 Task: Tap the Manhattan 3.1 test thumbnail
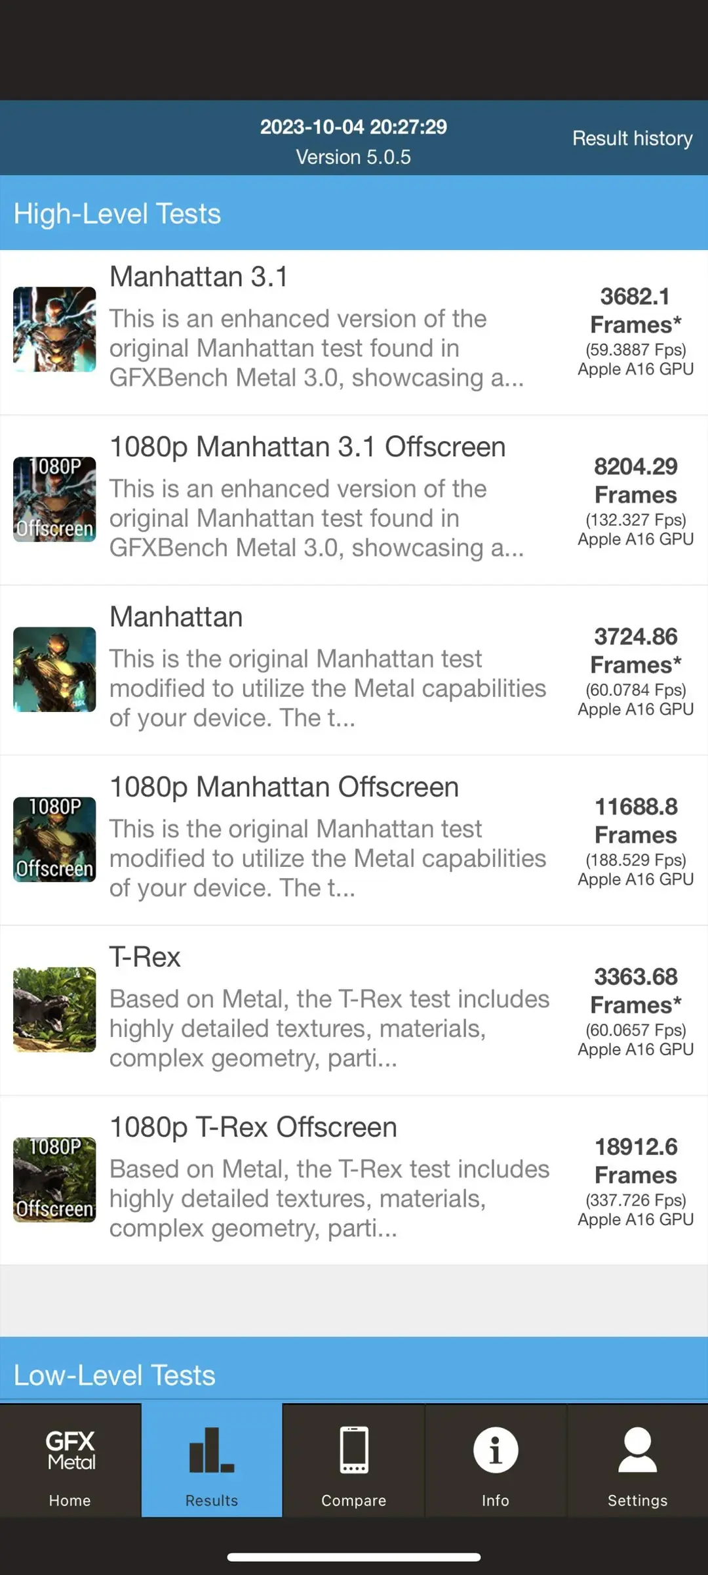[x=54, y=329]
